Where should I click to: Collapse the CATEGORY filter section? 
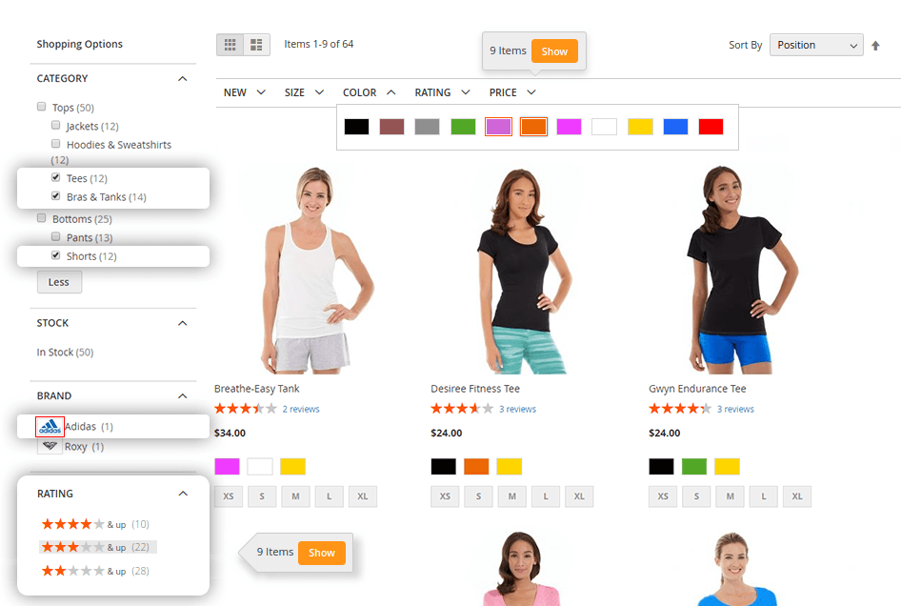point(183,79)
